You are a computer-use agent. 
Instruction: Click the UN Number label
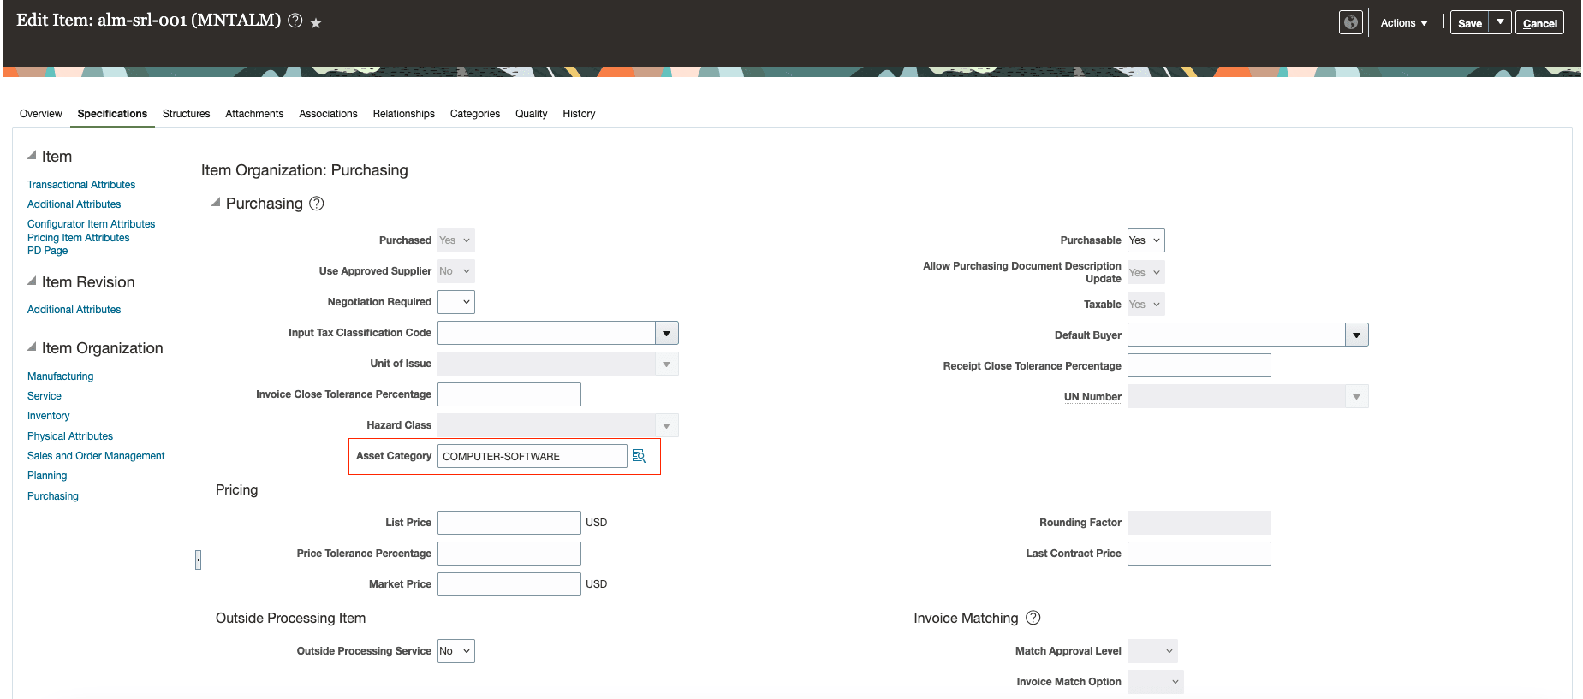[1092, 397]
